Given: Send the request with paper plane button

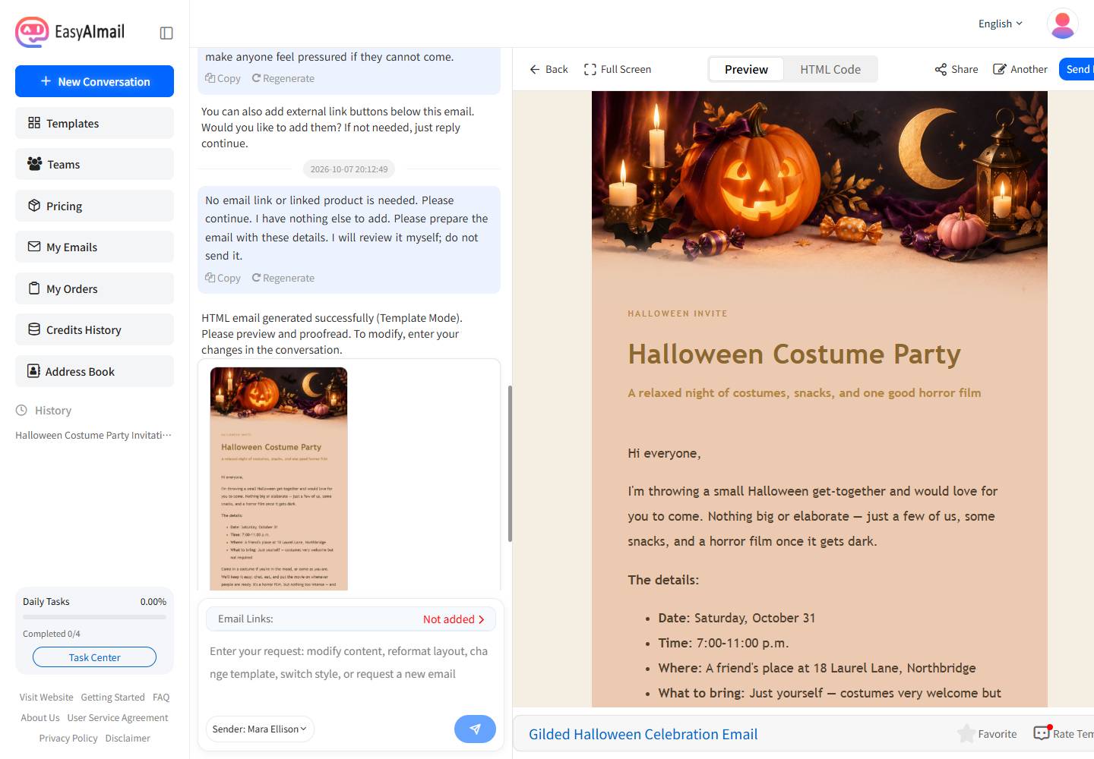Looking at the screenshot, I should point(475,729).
